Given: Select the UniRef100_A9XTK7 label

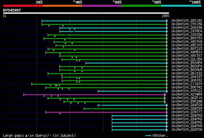Looking at the screenshot, I should click(187, 56).
